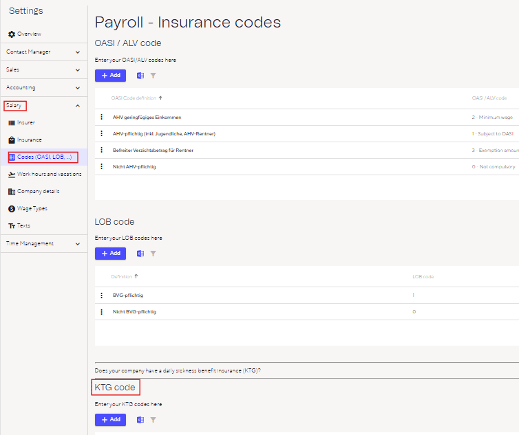Export LOB codes via Excel icon

point(140,254)
